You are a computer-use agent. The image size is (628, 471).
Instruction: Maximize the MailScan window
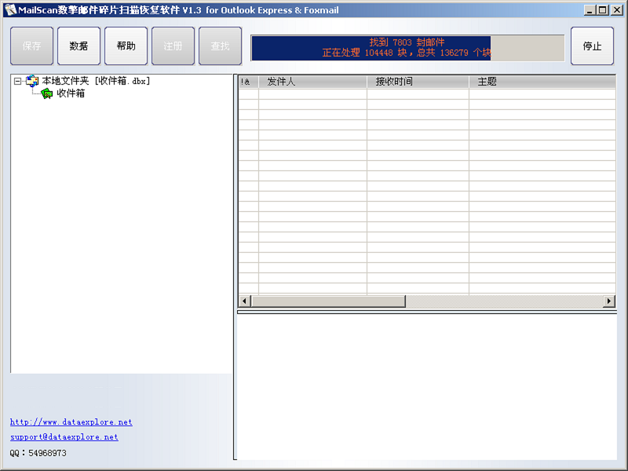(602, 10)
